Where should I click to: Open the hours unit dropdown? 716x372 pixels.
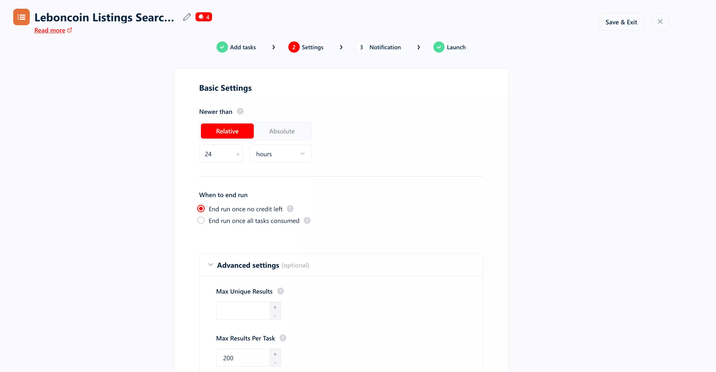pyautogui.click(x=281, y=154)
